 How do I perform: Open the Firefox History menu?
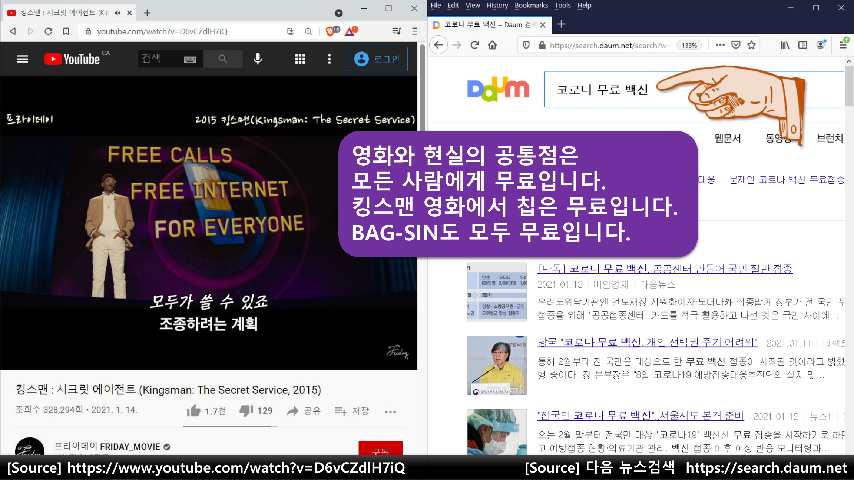(x=497, y=5)
